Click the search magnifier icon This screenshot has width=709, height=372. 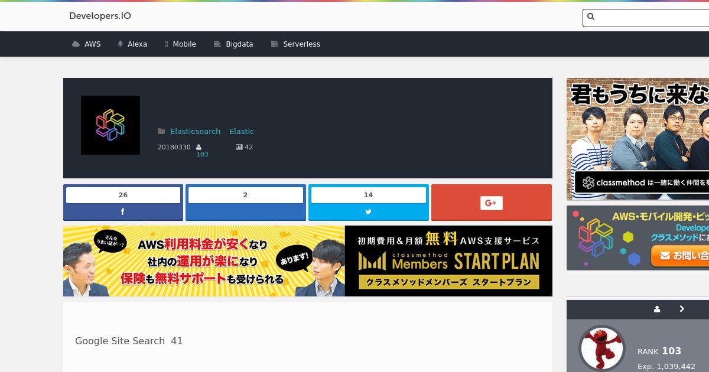[591, 17]
